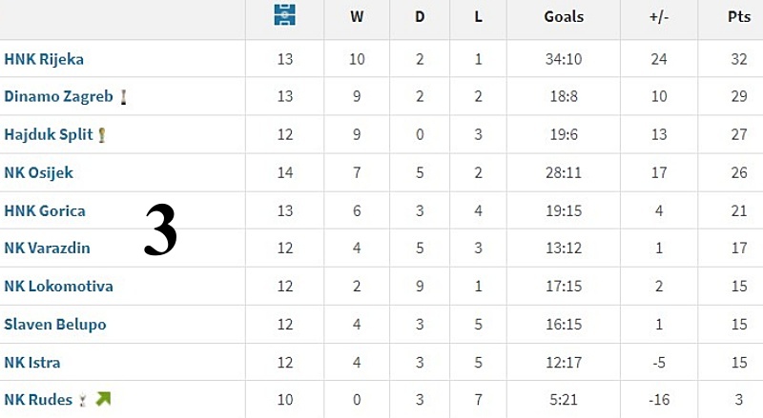
Task: Open the Dinamo Zagreb team page
Action: 58,96
